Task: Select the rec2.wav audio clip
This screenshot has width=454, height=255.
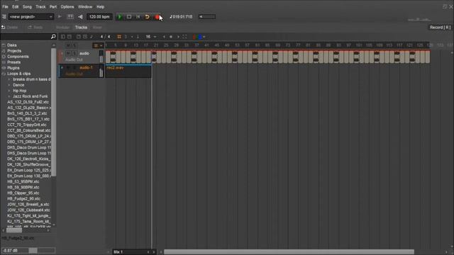Action: coord(128,71)
